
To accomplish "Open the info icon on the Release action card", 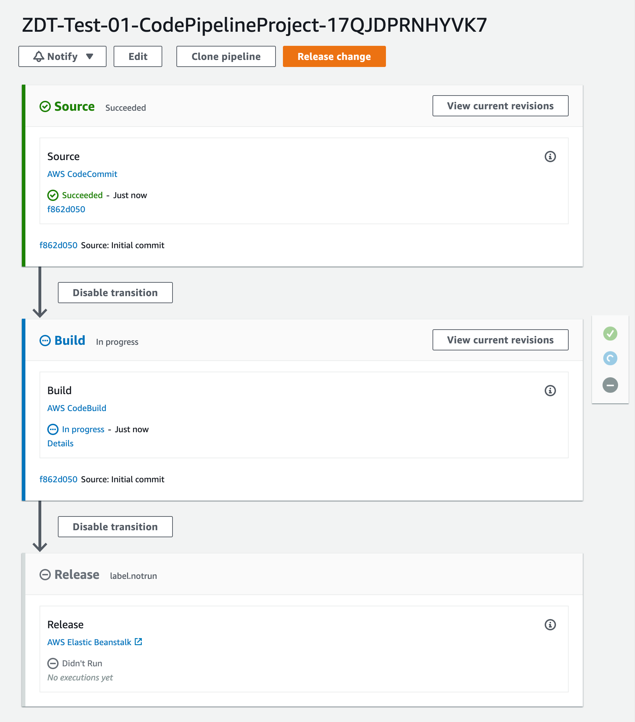I will pyautogui.click(x=550, y=624).
